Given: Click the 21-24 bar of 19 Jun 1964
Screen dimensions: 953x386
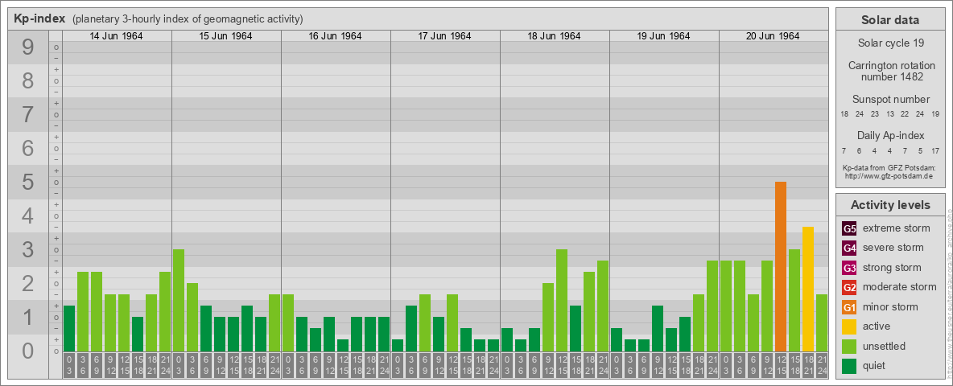Looking at the screenshot, I should click(712, 306).
